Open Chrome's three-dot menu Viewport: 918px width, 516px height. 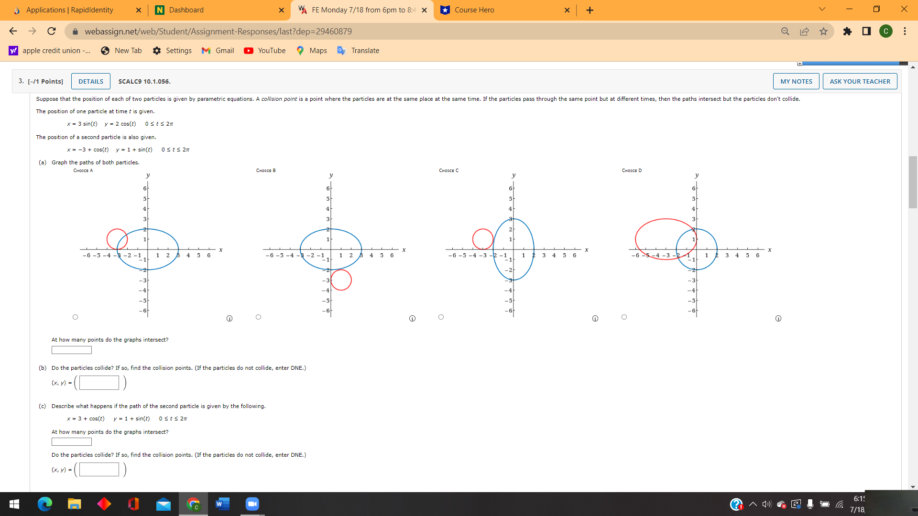[905, 31]
